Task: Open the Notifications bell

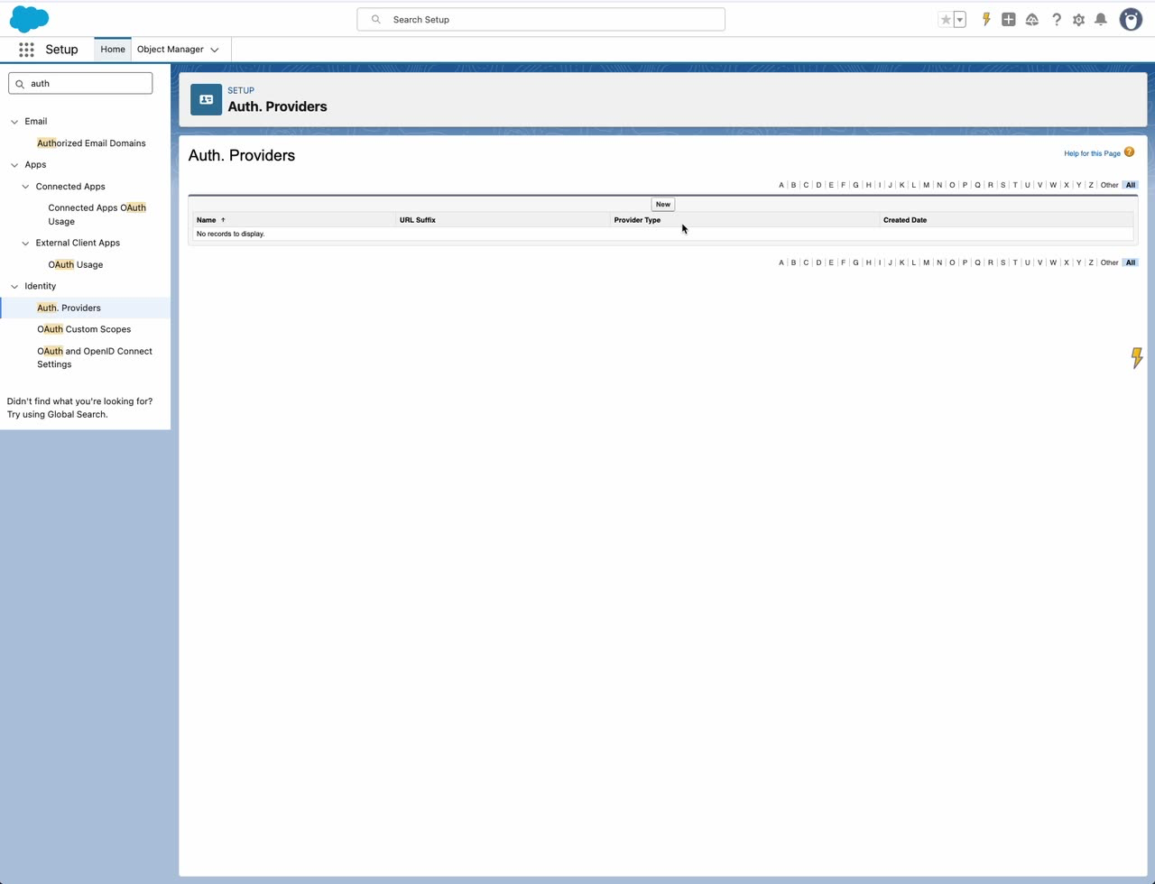Action: point(1101,19)
